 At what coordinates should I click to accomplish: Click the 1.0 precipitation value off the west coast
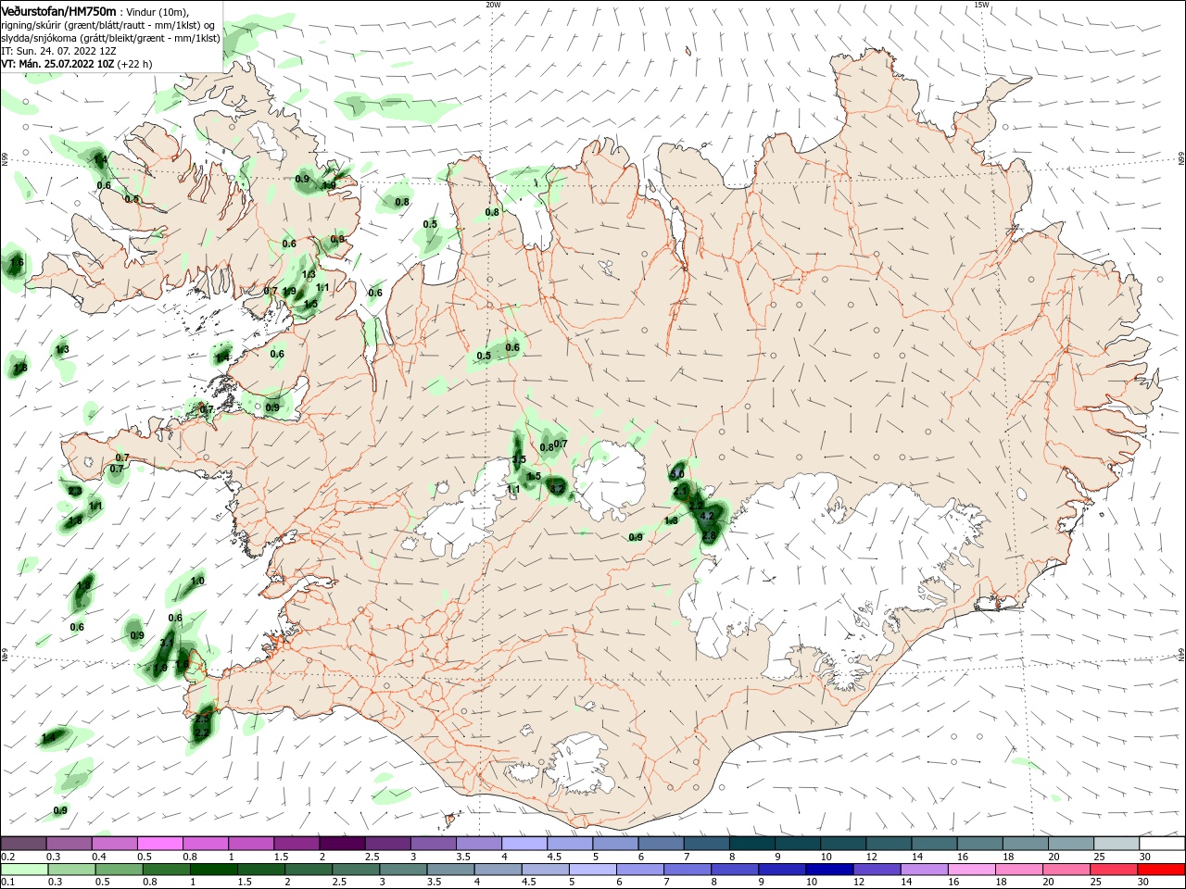tap(197, 581)
